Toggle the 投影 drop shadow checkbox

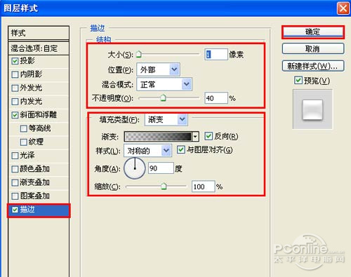click(15, 61)
